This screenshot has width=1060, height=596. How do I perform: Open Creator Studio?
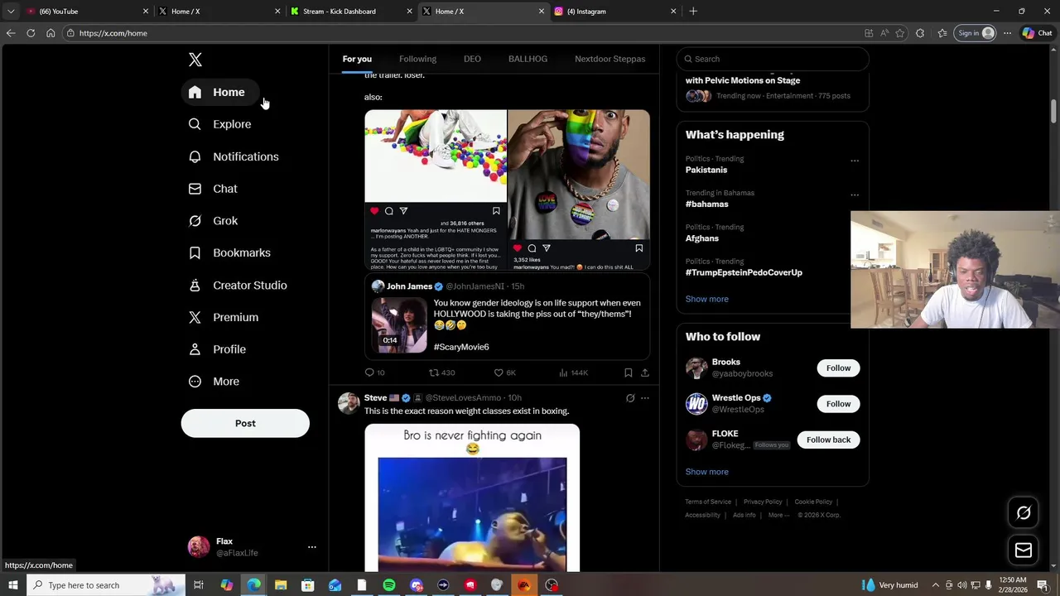pos(238,285)
